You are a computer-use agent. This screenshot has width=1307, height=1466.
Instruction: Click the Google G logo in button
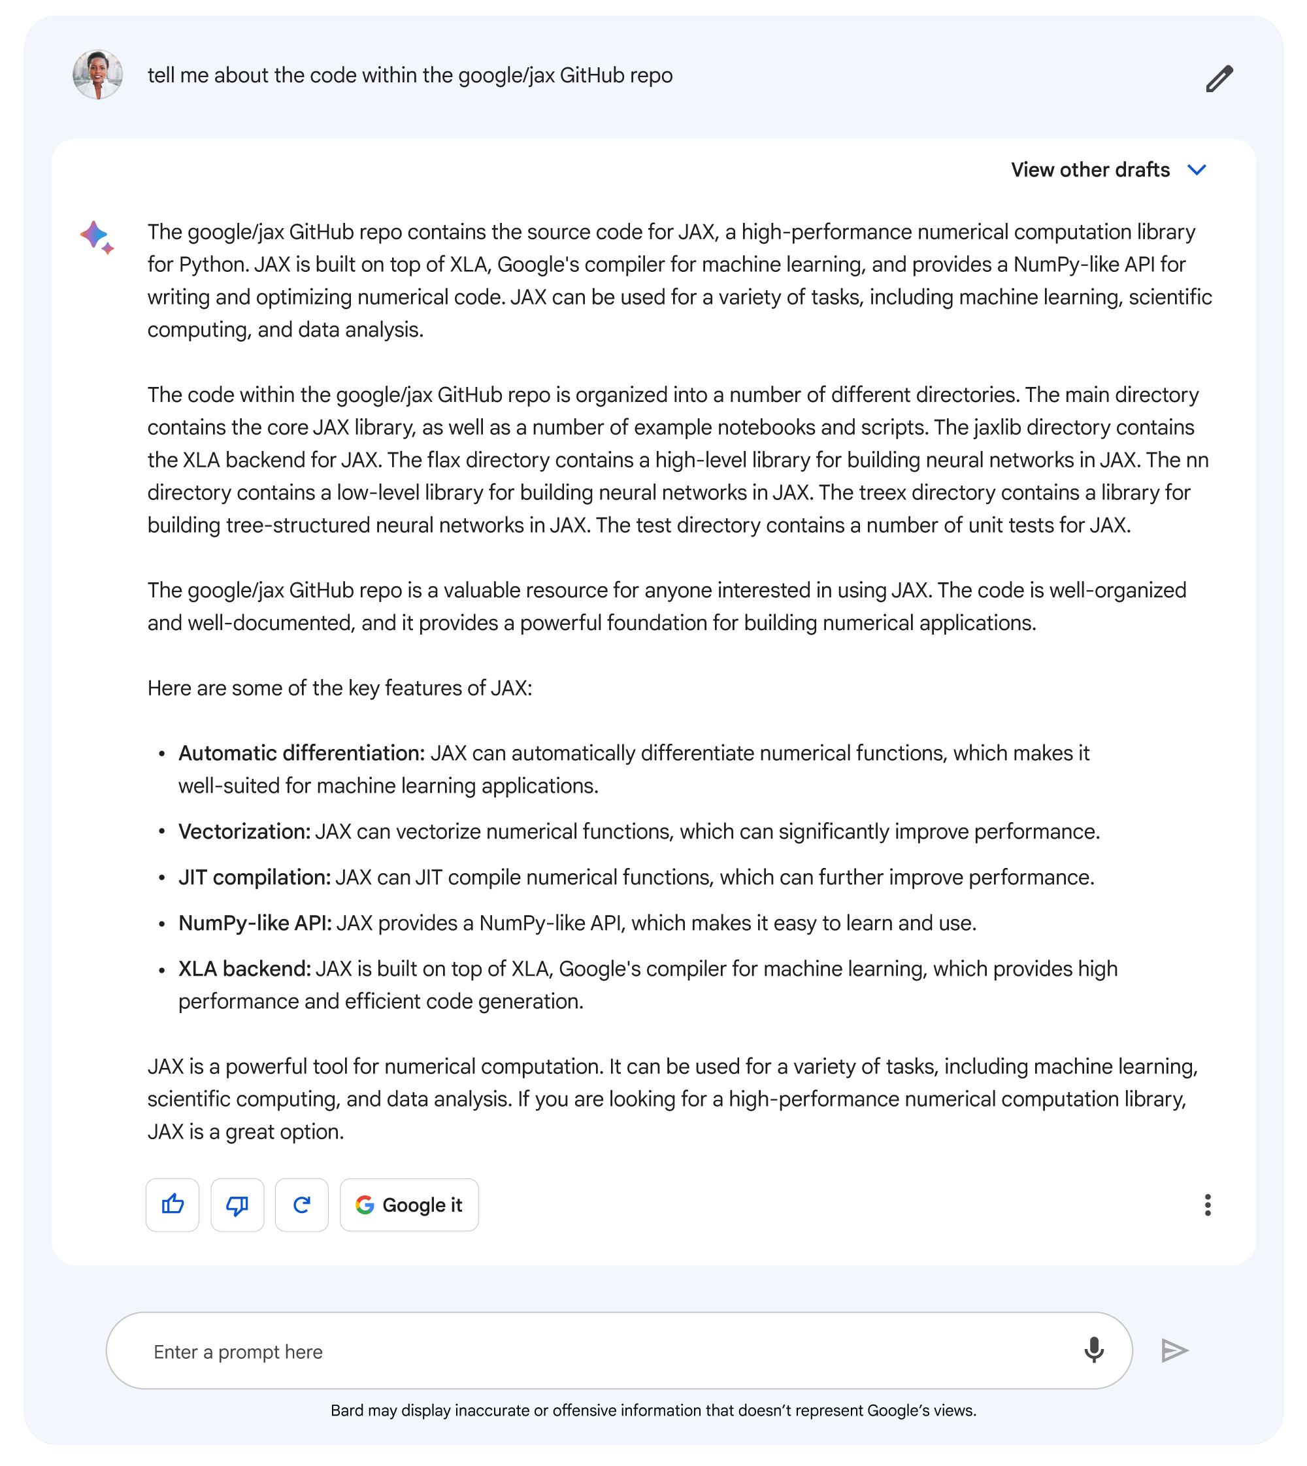click(365, 1205)
